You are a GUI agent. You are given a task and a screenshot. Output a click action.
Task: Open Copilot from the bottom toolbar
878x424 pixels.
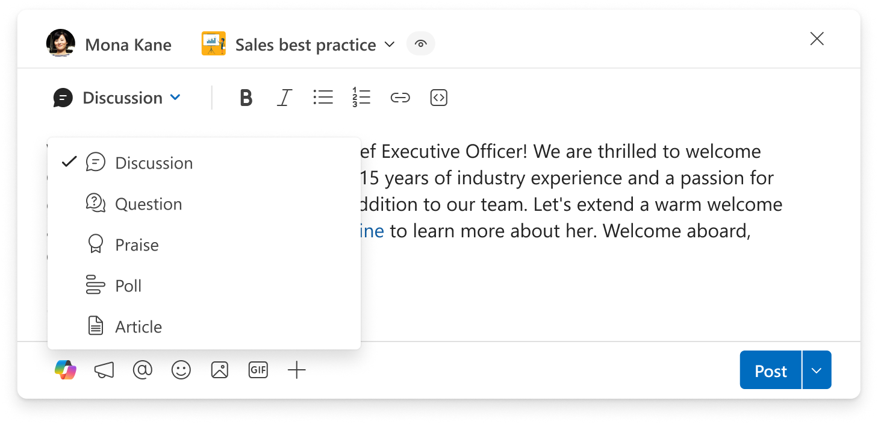point(66,370)
